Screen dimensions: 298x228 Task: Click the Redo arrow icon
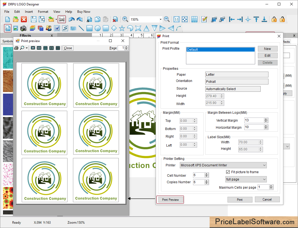[80, 20]
